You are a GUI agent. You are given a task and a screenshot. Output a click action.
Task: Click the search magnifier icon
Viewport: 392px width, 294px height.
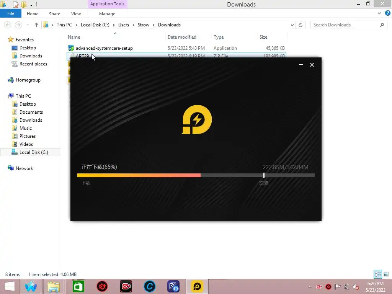pyautogui.click(x=382, y=25)
